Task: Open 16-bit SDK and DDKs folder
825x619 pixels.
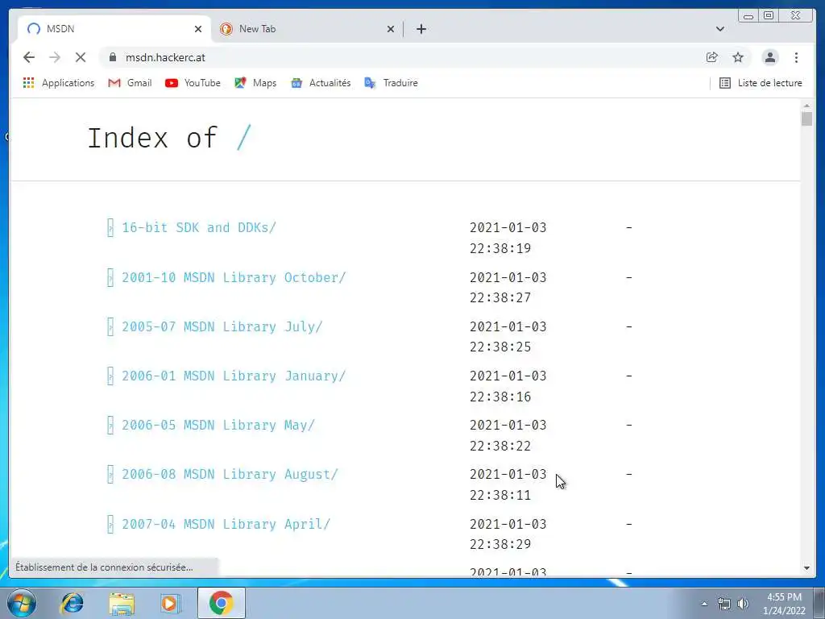Action: pos(199,227)
